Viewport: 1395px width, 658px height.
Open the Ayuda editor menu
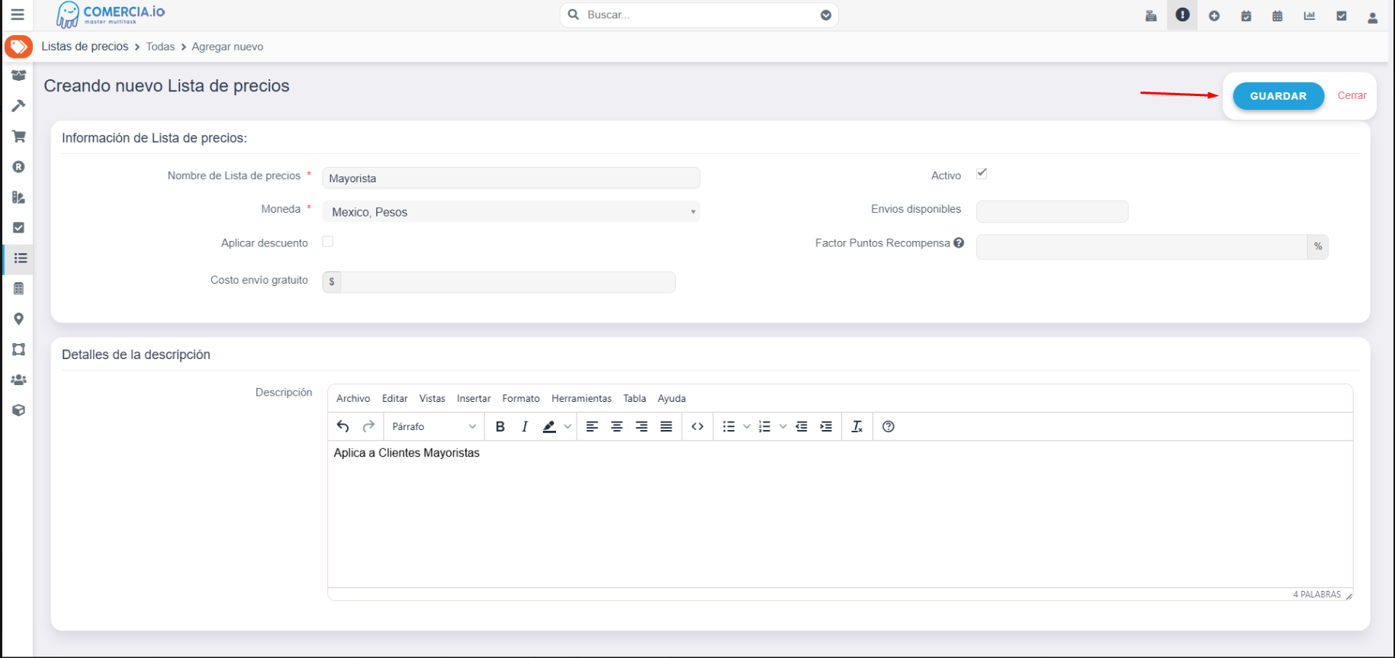click(672, 398)
